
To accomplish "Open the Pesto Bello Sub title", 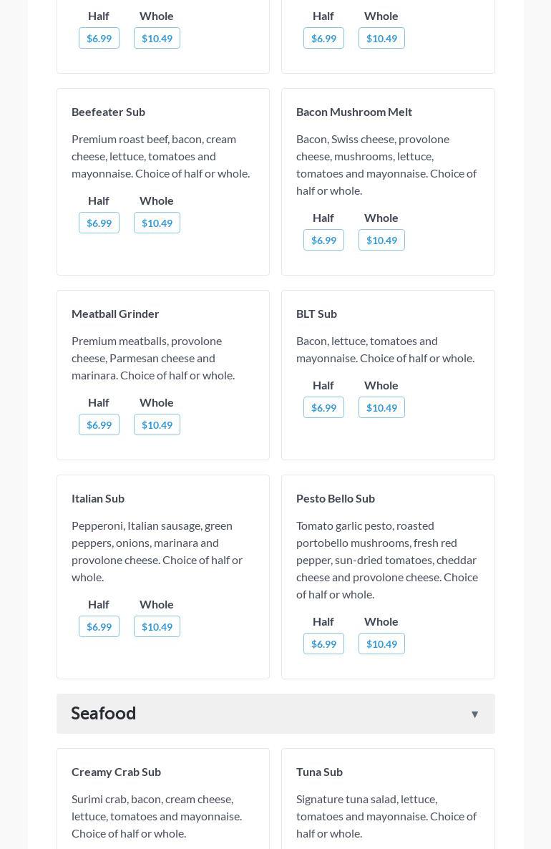I will click(x=336, y=498).
